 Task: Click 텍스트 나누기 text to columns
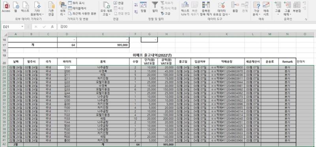(185, 9)
